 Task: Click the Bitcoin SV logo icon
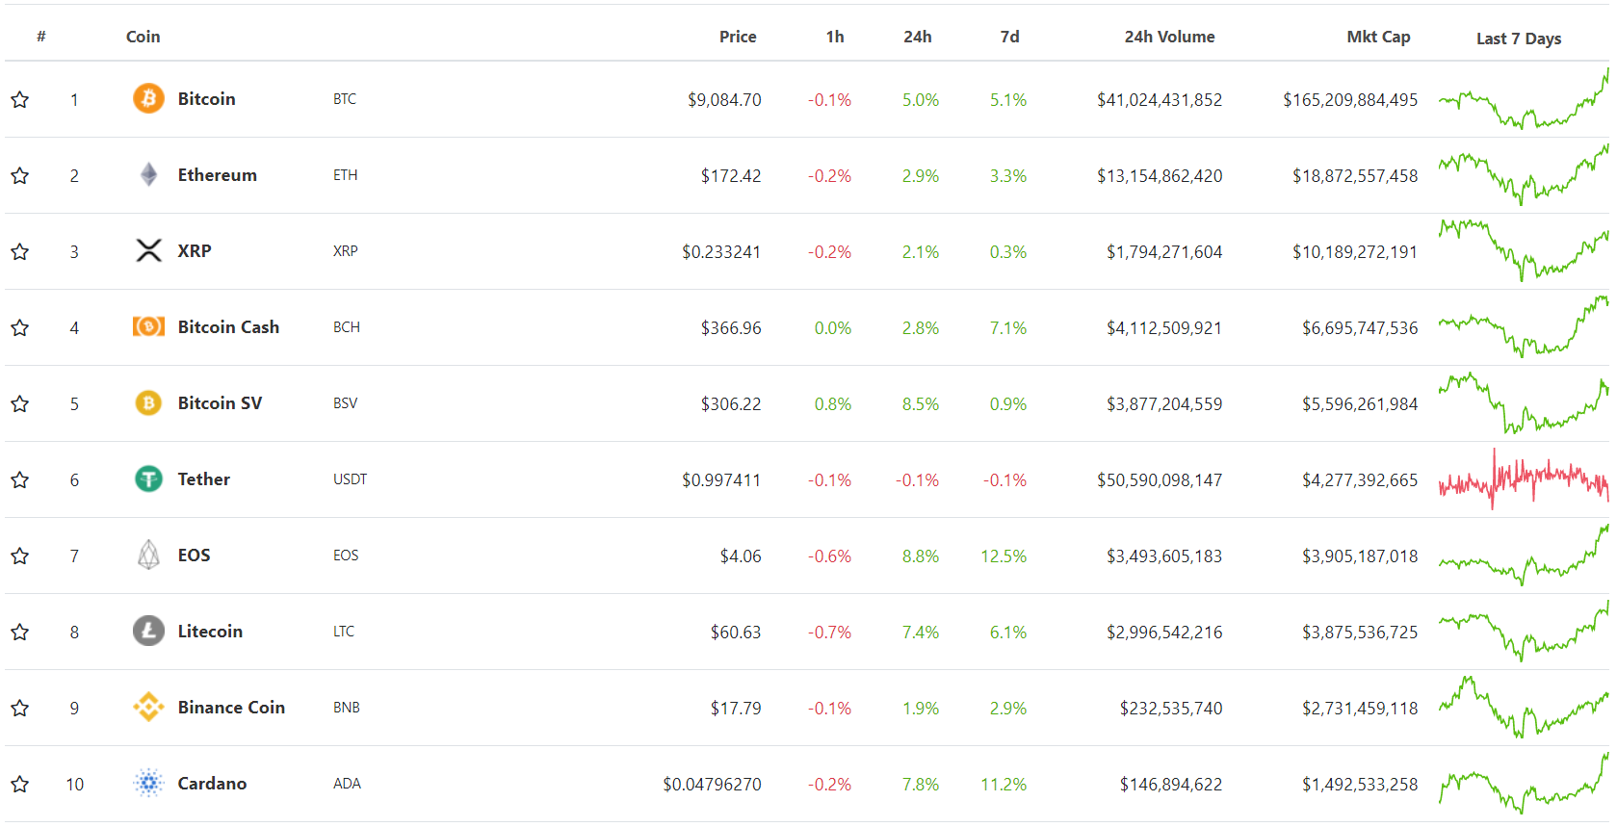click(x=148, y=402)
